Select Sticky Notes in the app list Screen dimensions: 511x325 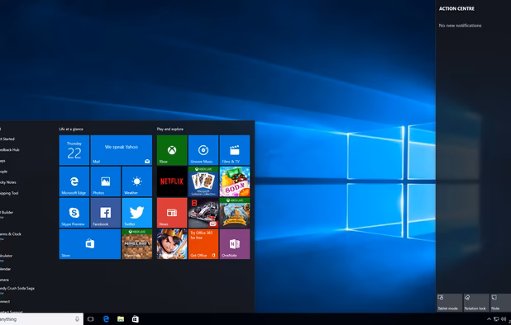coord(8,182)
